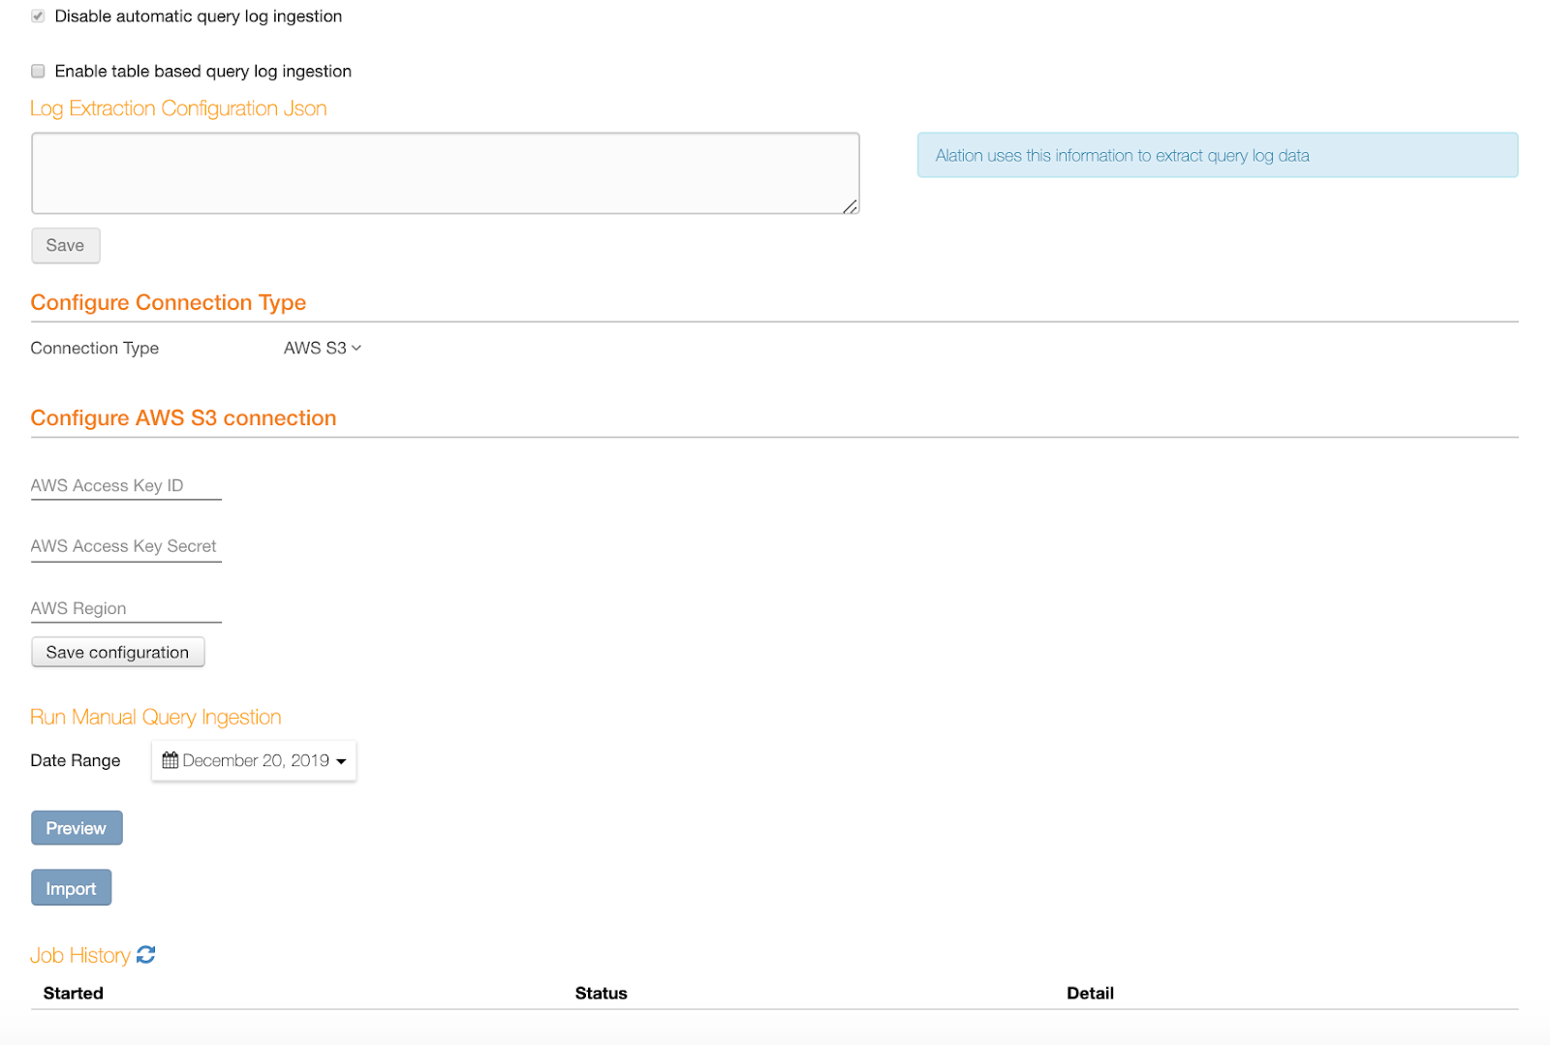The height and width of the screenshot is (1045, 1550).
Task: Focus the Log Extraction Configuration Json textarea
Action: pyautogui.click(x=446, y=173)
